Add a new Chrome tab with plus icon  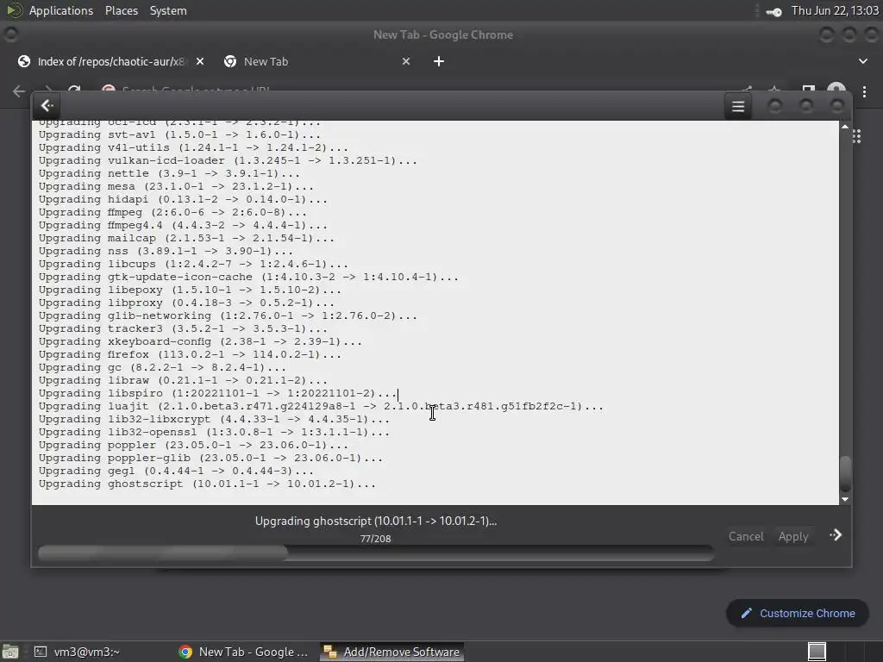click(439, 61)
